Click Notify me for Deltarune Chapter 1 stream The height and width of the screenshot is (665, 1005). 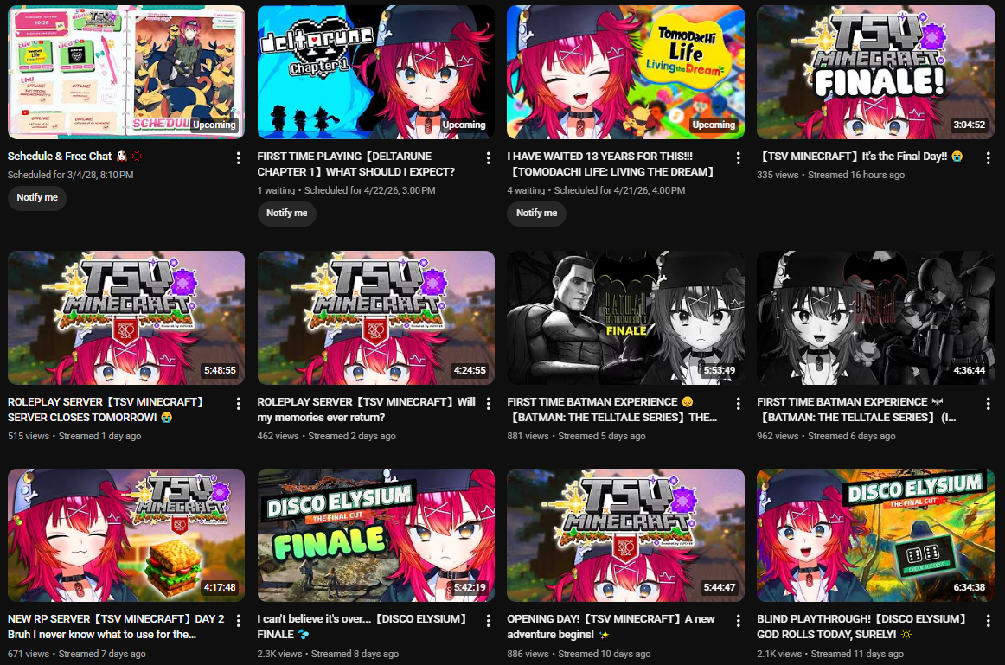tap(286, 213)
